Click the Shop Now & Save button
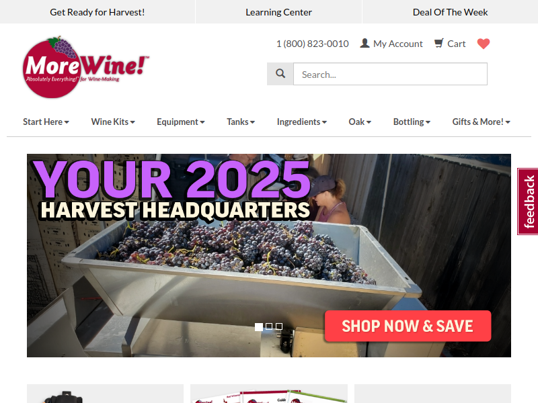Image resolution: width=538 pixels, height=403 pixels. click(408, 326)
